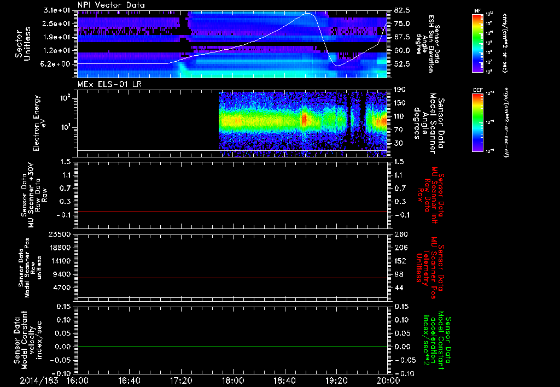Click the bright red electron burst near 18:55
Viewport: 560px width, 387px height.
tap(304, 119)
